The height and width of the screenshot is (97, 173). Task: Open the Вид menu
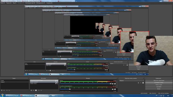14,3
